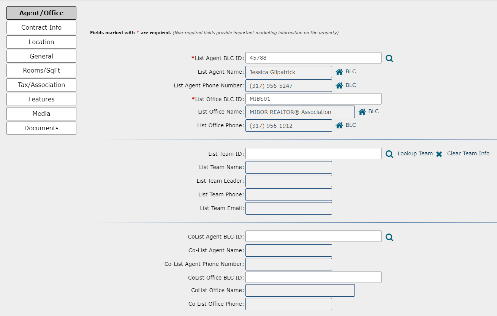Click house BLC icon beside List Agent Phone Number
497x316 pixels.
[x=339, y=85]
